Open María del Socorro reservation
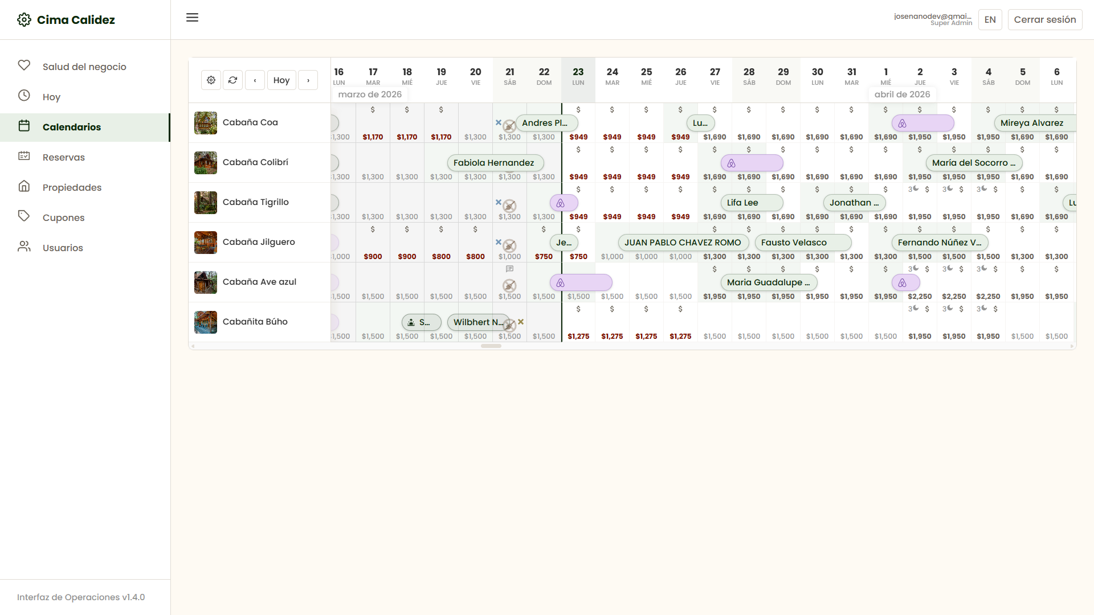This screenshot has height=615, width=1094. click(x=974, y=163)
